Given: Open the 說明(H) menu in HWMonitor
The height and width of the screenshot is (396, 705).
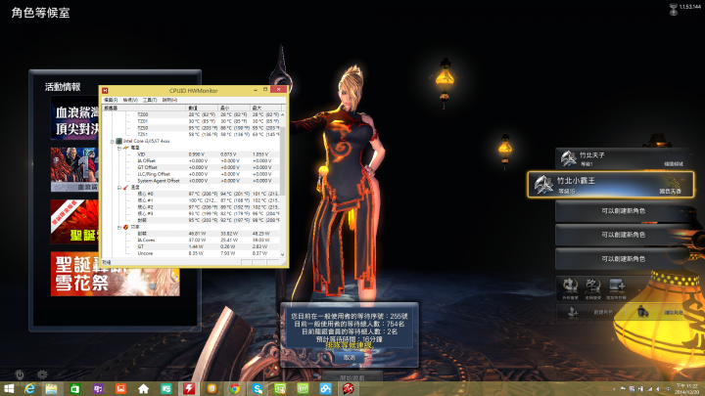Looking at the screenshot, I should click(169, 100).
